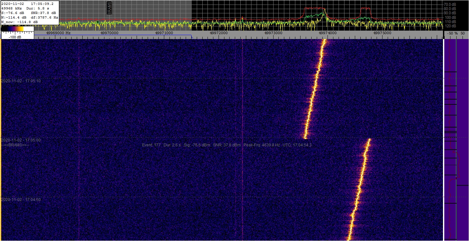Screen dimensions: 469x241
Task: Click the 'Peak-Frq: 4639.8 Hz' annotation
Action: [261, 145]
